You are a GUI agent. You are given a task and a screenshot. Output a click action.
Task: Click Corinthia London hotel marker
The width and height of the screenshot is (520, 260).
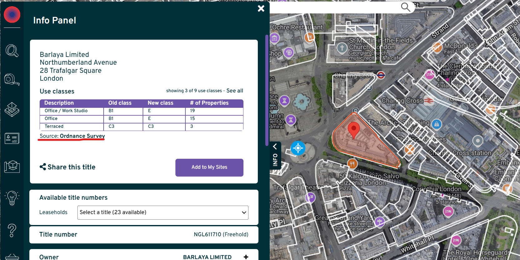(448, 212)
